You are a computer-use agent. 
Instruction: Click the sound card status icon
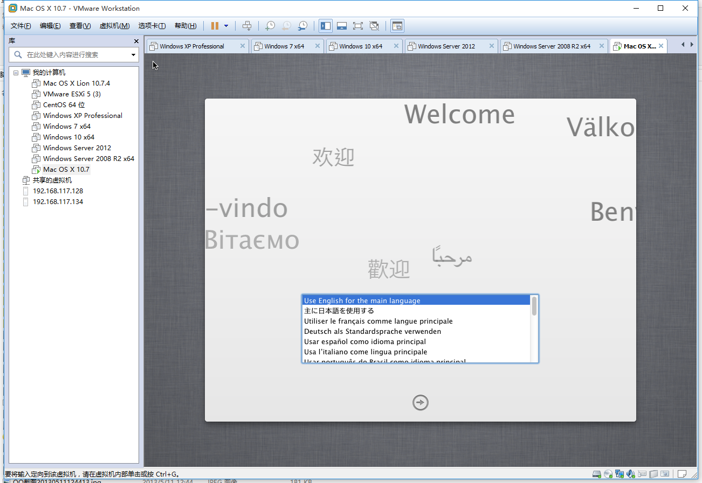click(x=630, y=474)
